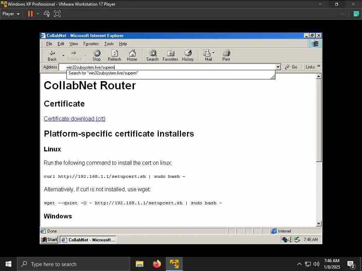Screen dimensions: 362x271
Task: Expand the Address bar dropdown arrow
Action: coord(278,67)
